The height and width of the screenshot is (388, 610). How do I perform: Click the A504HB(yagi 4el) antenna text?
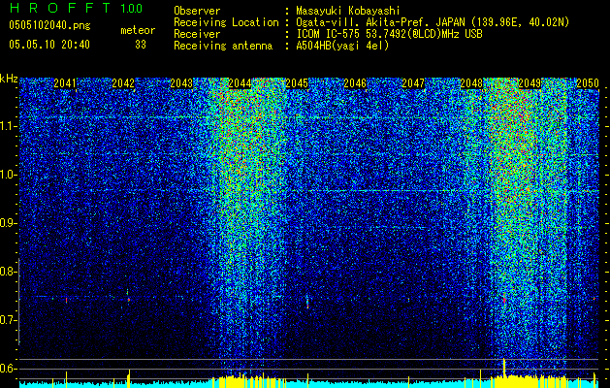pos(342,46)
